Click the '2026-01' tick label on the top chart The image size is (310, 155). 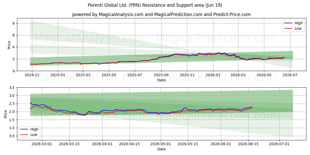pos(213,75)
